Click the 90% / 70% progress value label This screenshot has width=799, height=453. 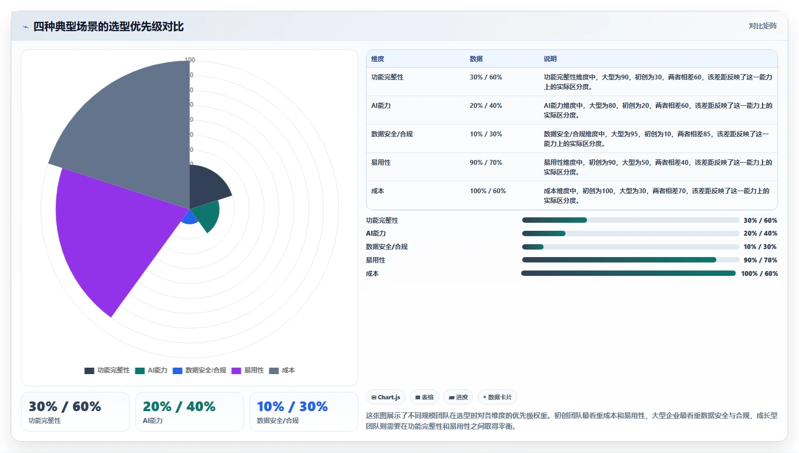point(760,260)
